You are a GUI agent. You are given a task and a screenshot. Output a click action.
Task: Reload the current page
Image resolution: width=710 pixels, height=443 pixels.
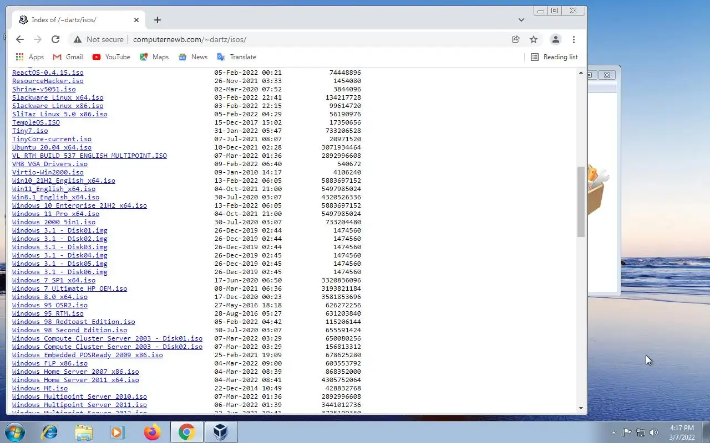point(55,39)
